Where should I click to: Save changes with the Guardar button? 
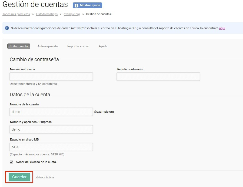19,177
